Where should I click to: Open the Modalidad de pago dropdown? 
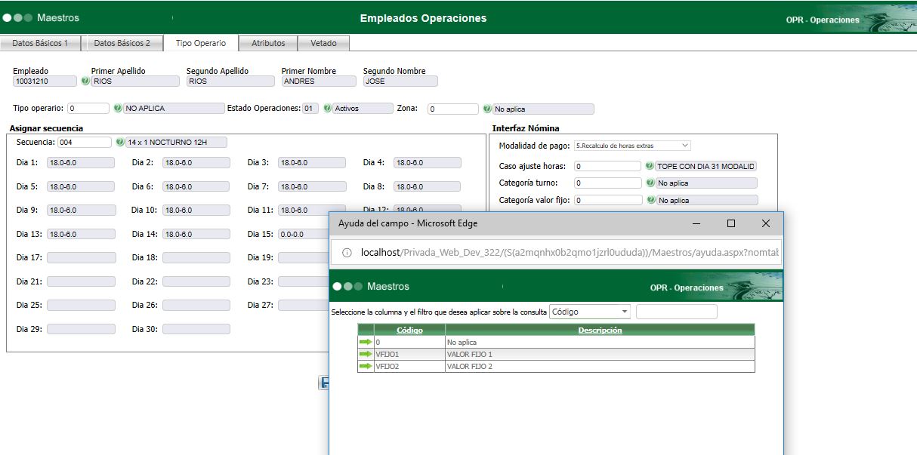coord(632,145)
